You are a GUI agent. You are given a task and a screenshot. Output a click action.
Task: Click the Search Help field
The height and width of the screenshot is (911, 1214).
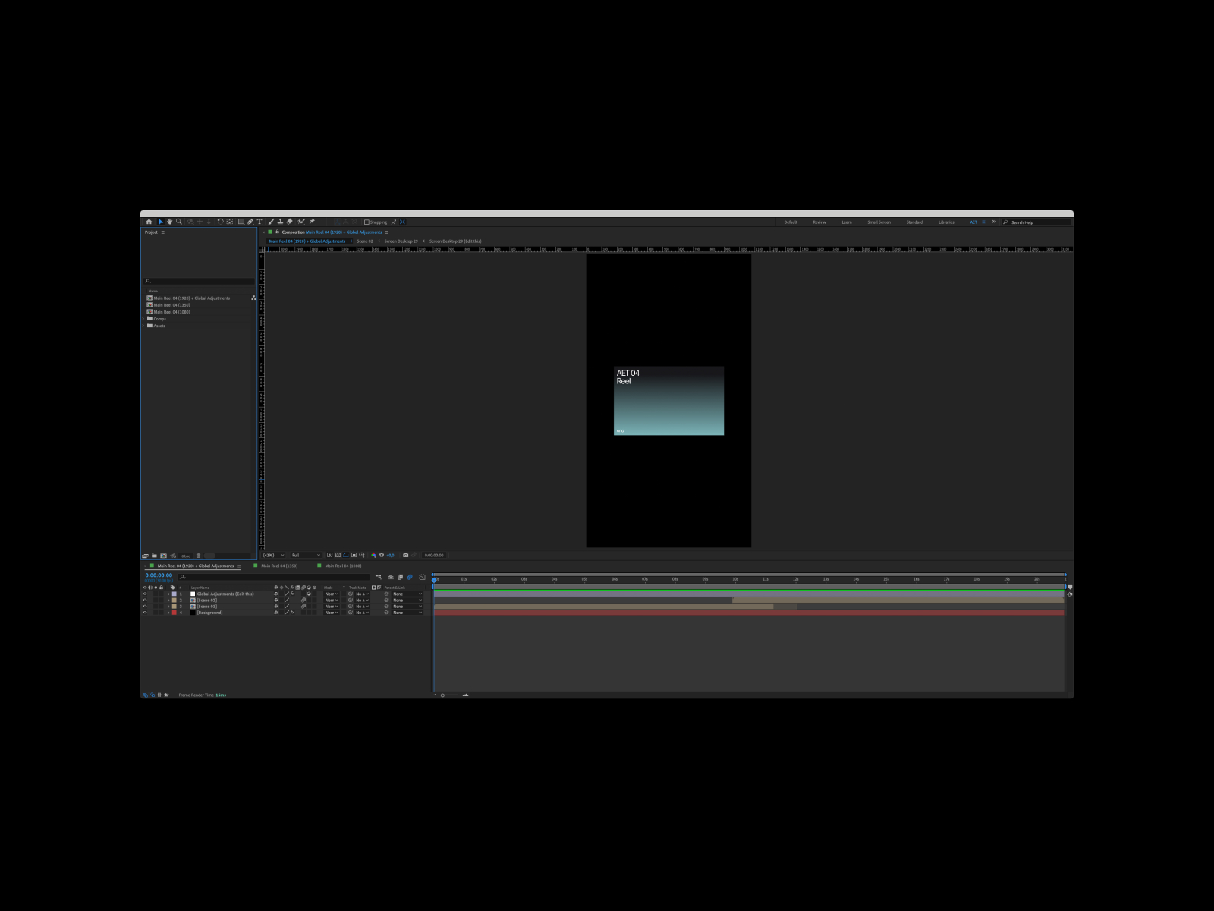coord(1036,222)
